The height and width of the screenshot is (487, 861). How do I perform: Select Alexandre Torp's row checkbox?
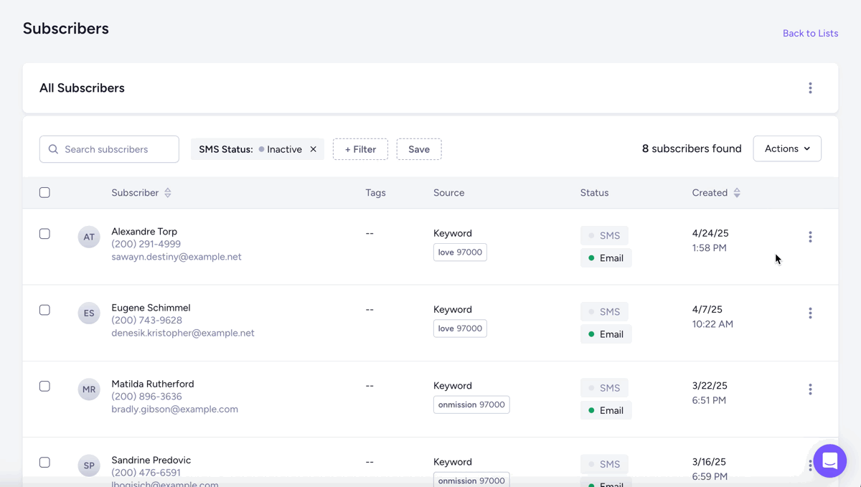(x=44, y=232)
